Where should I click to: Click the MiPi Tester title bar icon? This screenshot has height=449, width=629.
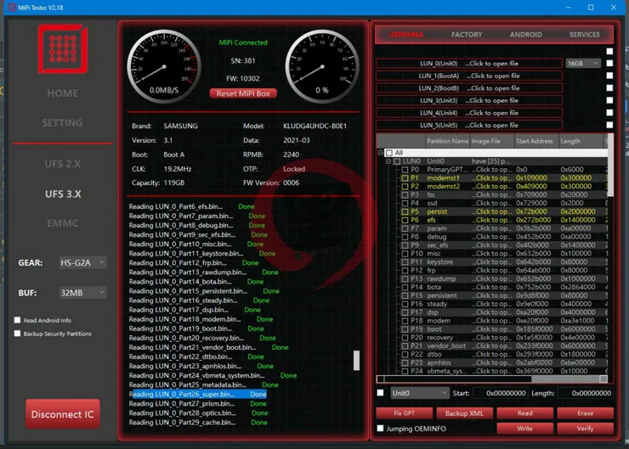point(12,7)
